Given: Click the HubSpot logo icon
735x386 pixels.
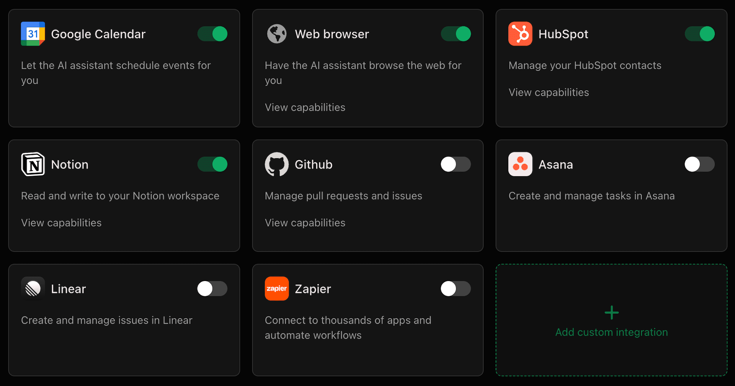Looking at the screenshot, I should point(520,34).
